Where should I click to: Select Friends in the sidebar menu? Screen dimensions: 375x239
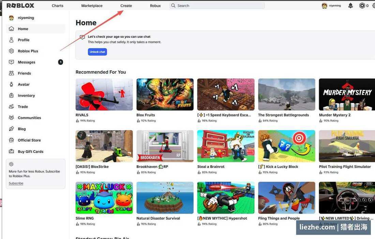(x=35, y=73)
